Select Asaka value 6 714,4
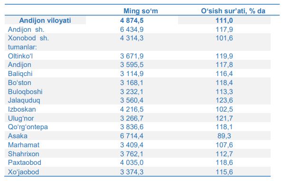 pyautogui.click(x=132, y=136)
